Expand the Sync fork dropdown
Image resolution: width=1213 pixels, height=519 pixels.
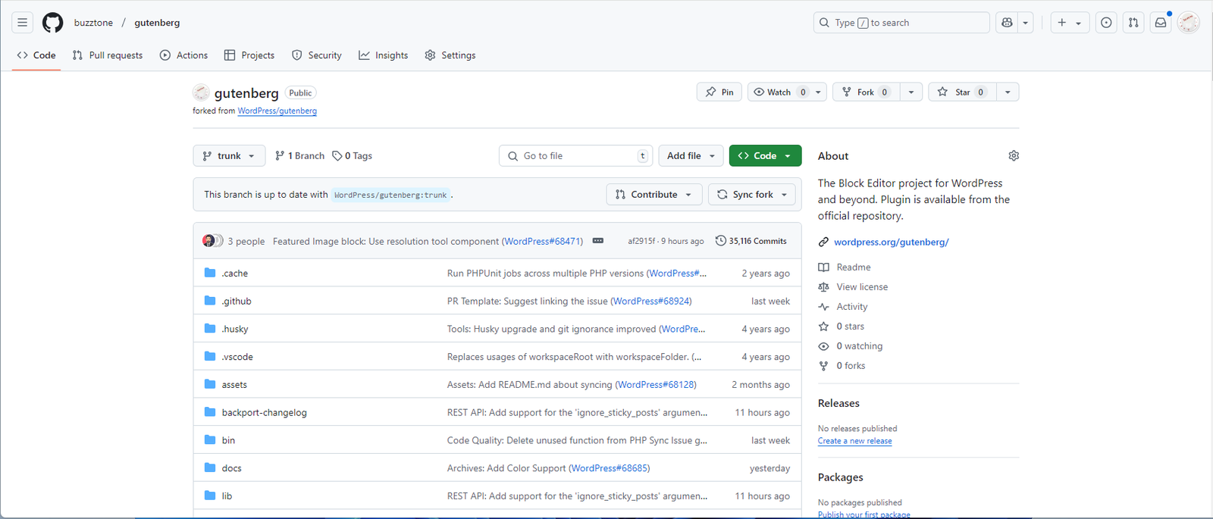coord(752,195)
